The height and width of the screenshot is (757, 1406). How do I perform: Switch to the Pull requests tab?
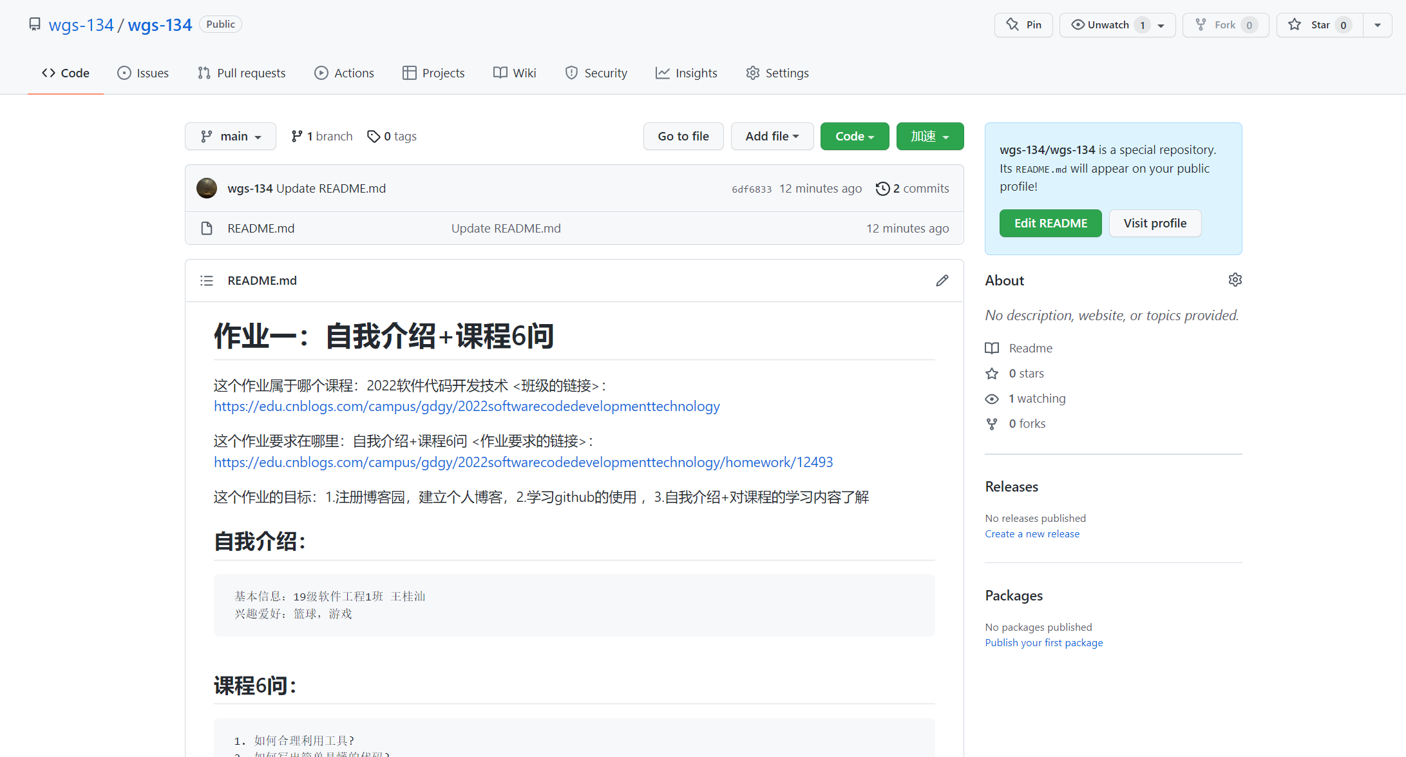click(242, 73)
